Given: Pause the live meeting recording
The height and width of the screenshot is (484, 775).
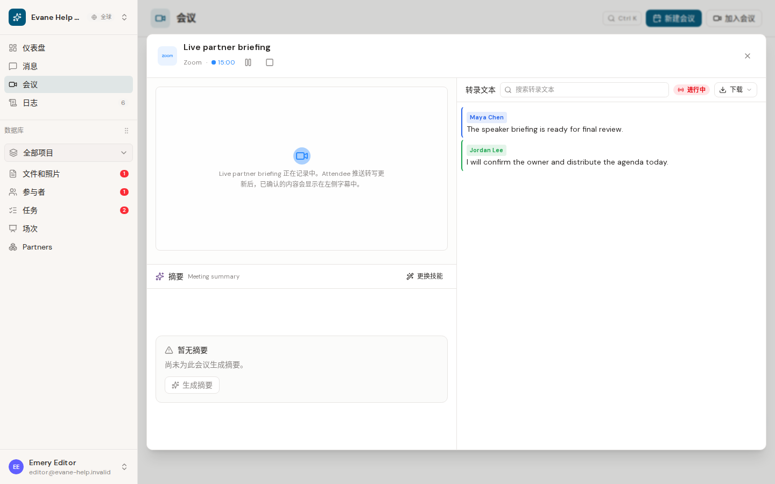Looking at the screenshot, I should click(248, 62).
